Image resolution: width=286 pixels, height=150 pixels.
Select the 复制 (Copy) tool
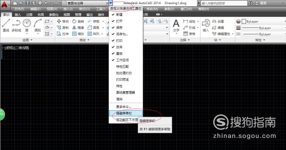tap(62, 28)
